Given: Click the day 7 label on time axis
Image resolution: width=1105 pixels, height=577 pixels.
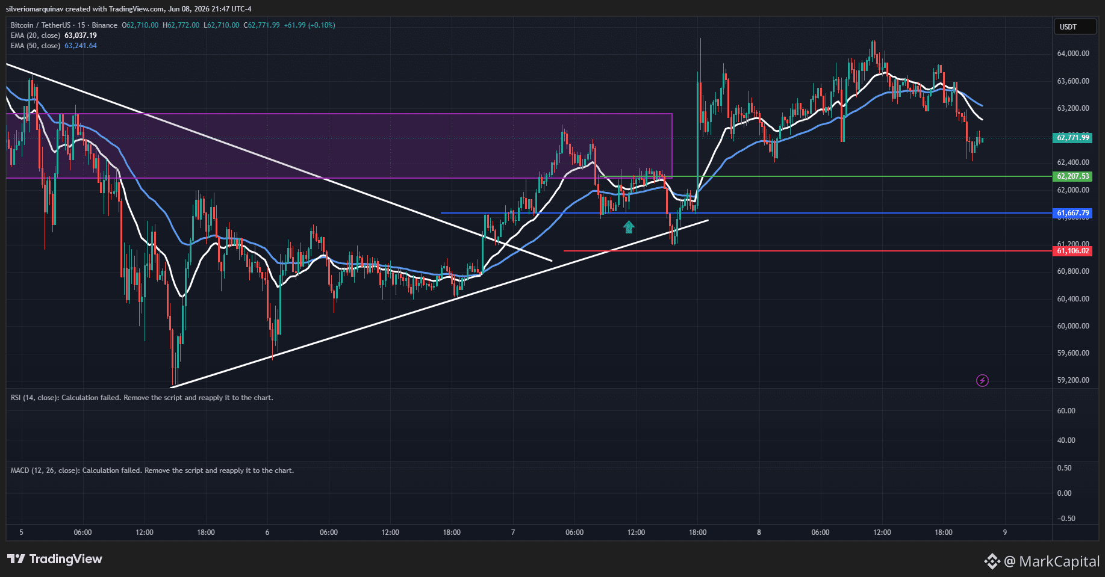Looking at the screenshot, I should (x=513, y=532).
